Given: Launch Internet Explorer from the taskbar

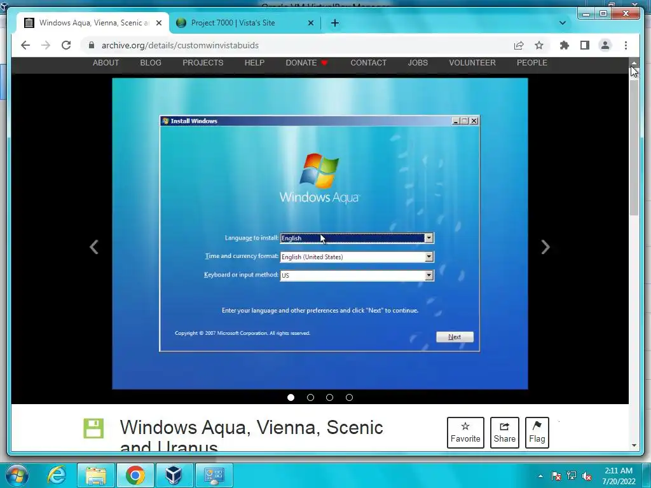Looking at the screenshot, I should click(57, 475).
